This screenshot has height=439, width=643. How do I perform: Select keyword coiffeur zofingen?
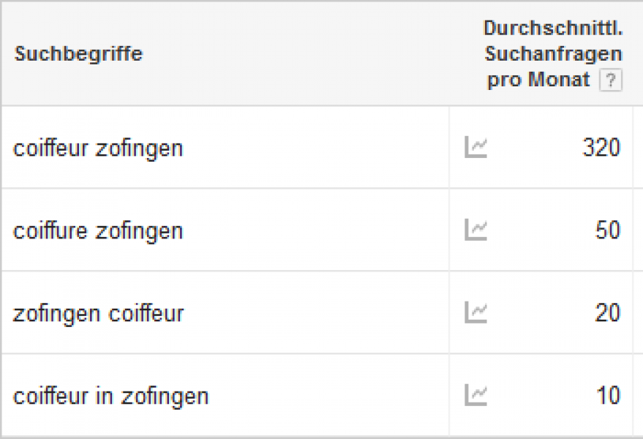click(x=98, y=149)
